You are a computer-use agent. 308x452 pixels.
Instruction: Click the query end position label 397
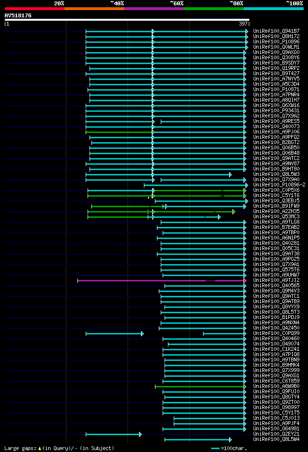tap(243, 24)
